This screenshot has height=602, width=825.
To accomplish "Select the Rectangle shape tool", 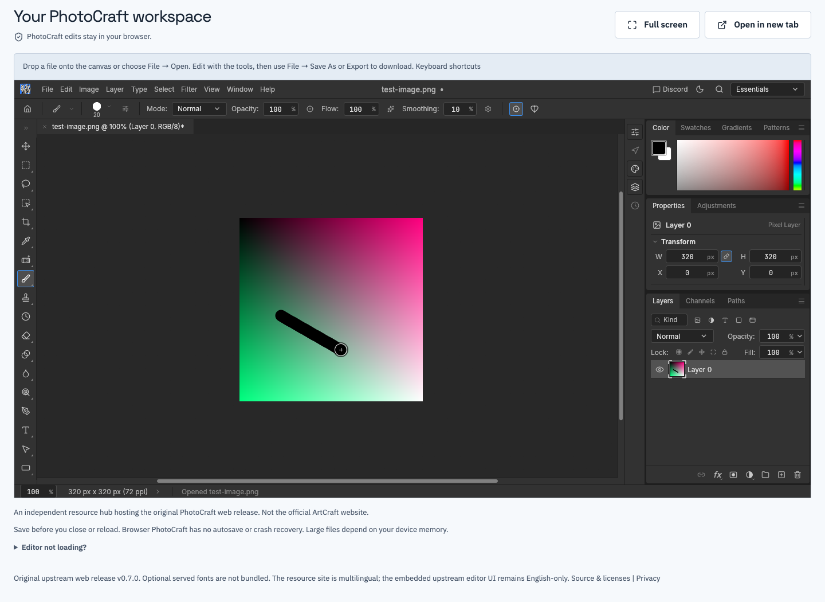I will pos(26,468).
